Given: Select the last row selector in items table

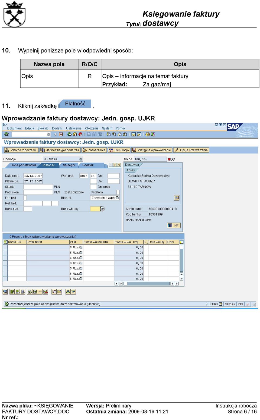Looking at the screenshot, I should [x=5, y=279].
